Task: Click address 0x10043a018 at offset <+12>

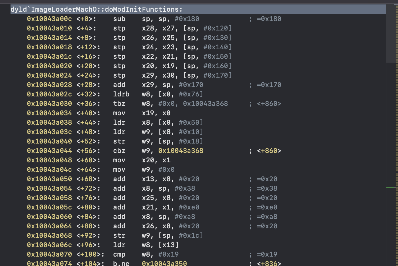Action: 49,47
